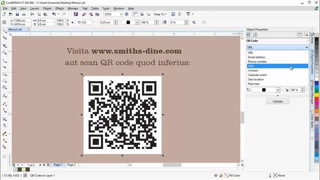
Task: Select the Connector tool
Action: tap(4, 110)
